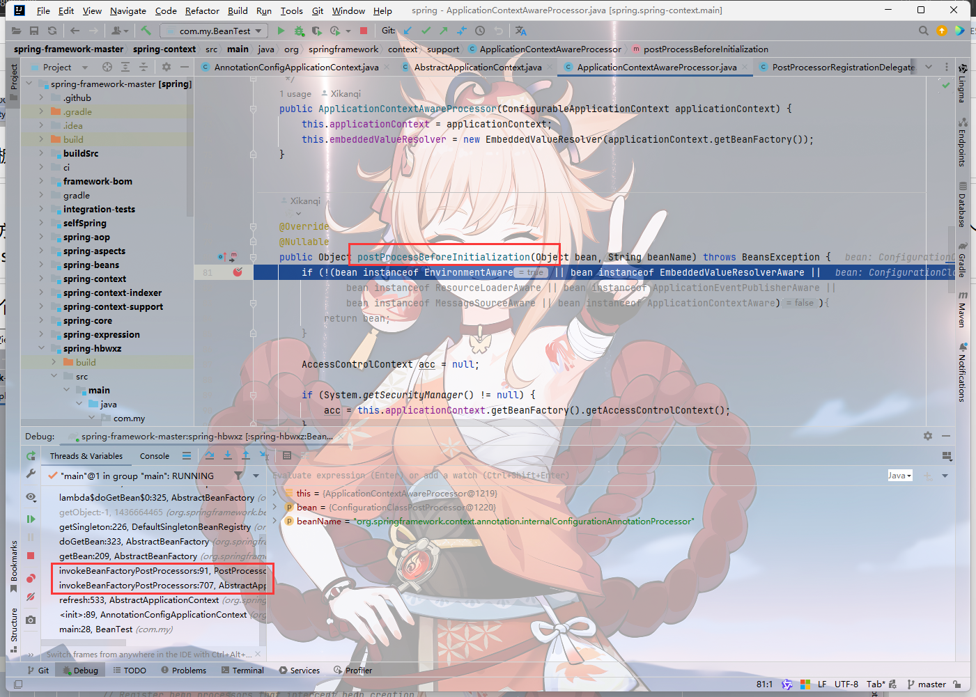Open View Breakpoints with the two red circles icon
The image size is (976, 697).
pos(31,579)
